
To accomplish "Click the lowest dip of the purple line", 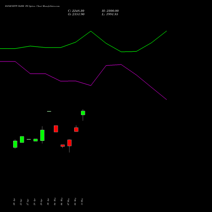I will 167,100.
